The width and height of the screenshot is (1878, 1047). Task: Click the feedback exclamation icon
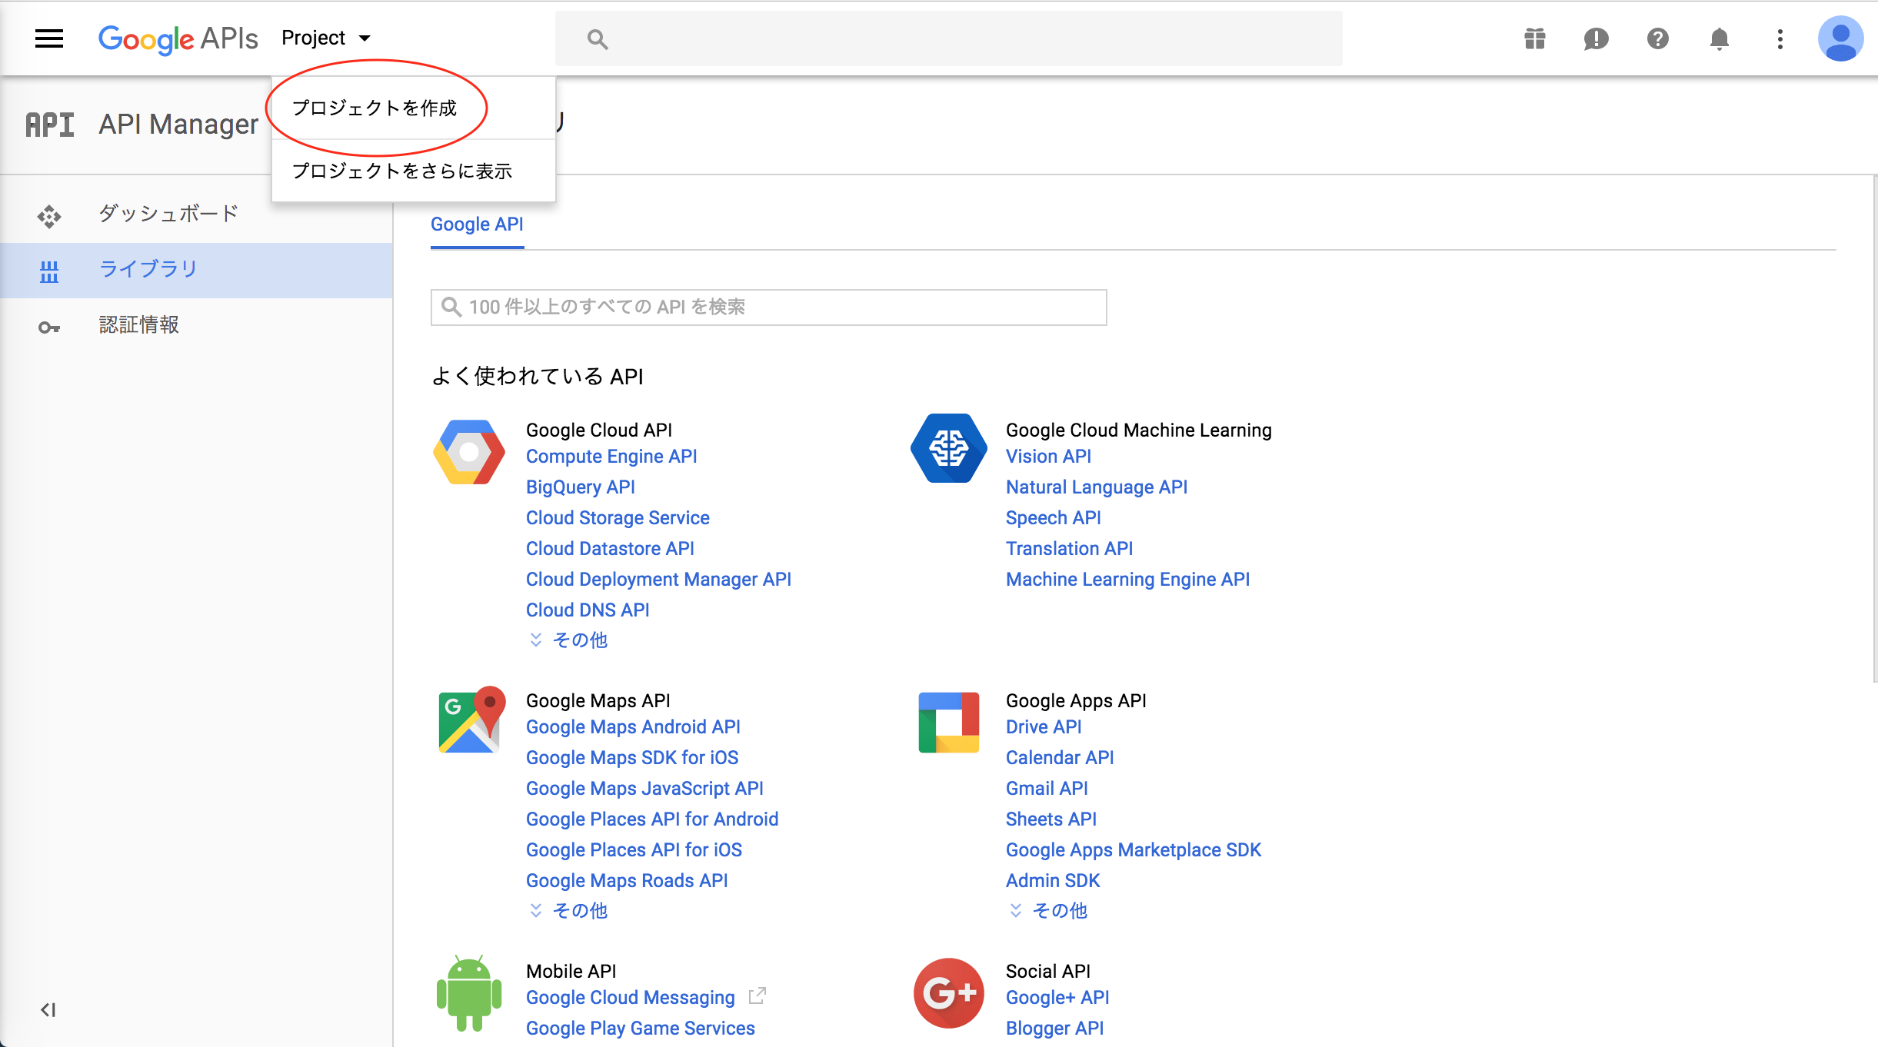click(x=1596, y=38)
